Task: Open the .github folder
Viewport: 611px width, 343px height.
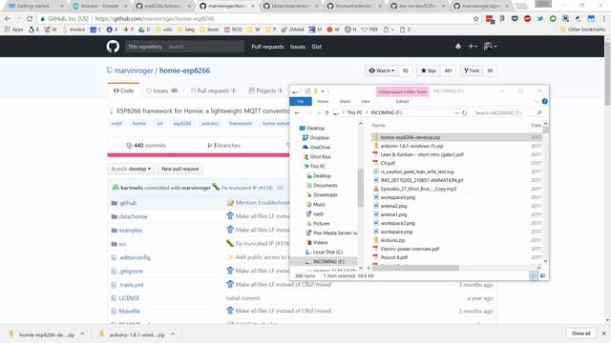Action: (x=128, y=203)
